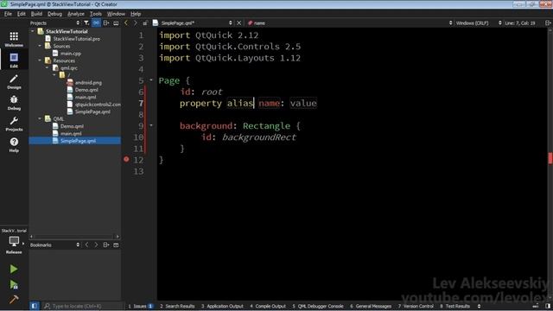Select qtquickcontrols2.conf in the tree
This screenshot has height=311, width=553.
click(x=98, y=105)
